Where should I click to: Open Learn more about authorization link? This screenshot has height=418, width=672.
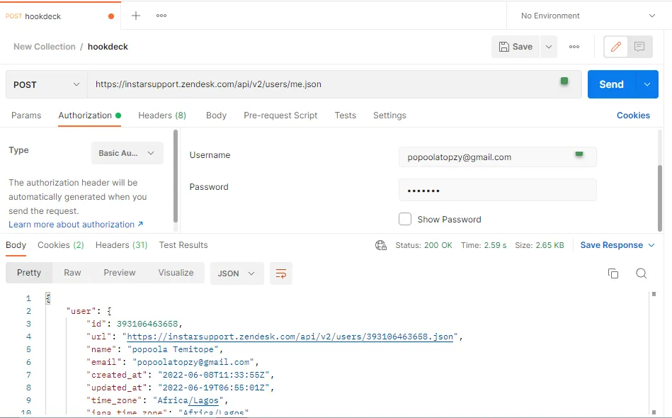tap(76, 224)
